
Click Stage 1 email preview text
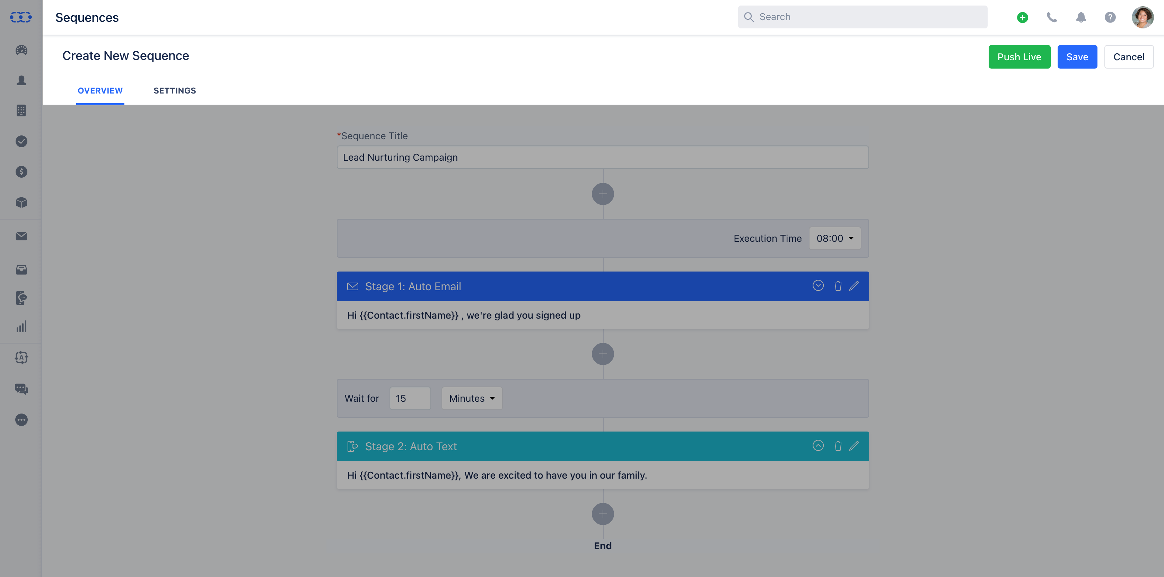[464, 315]
